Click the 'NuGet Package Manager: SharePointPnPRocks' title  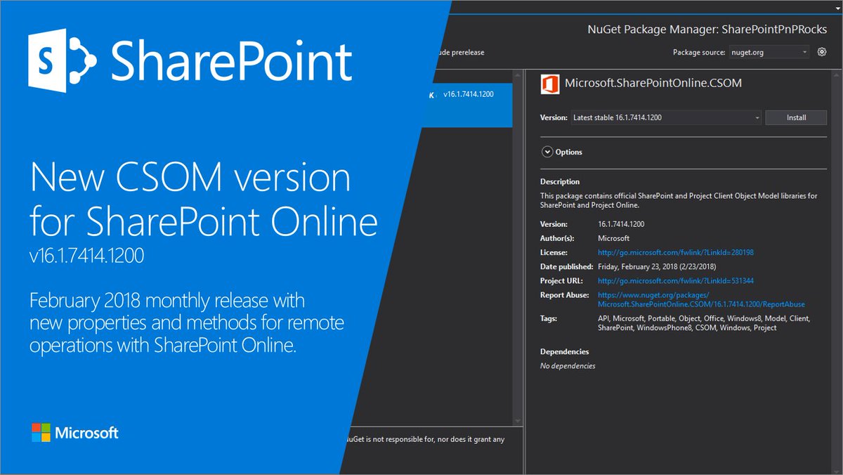(x=707, y=30)
